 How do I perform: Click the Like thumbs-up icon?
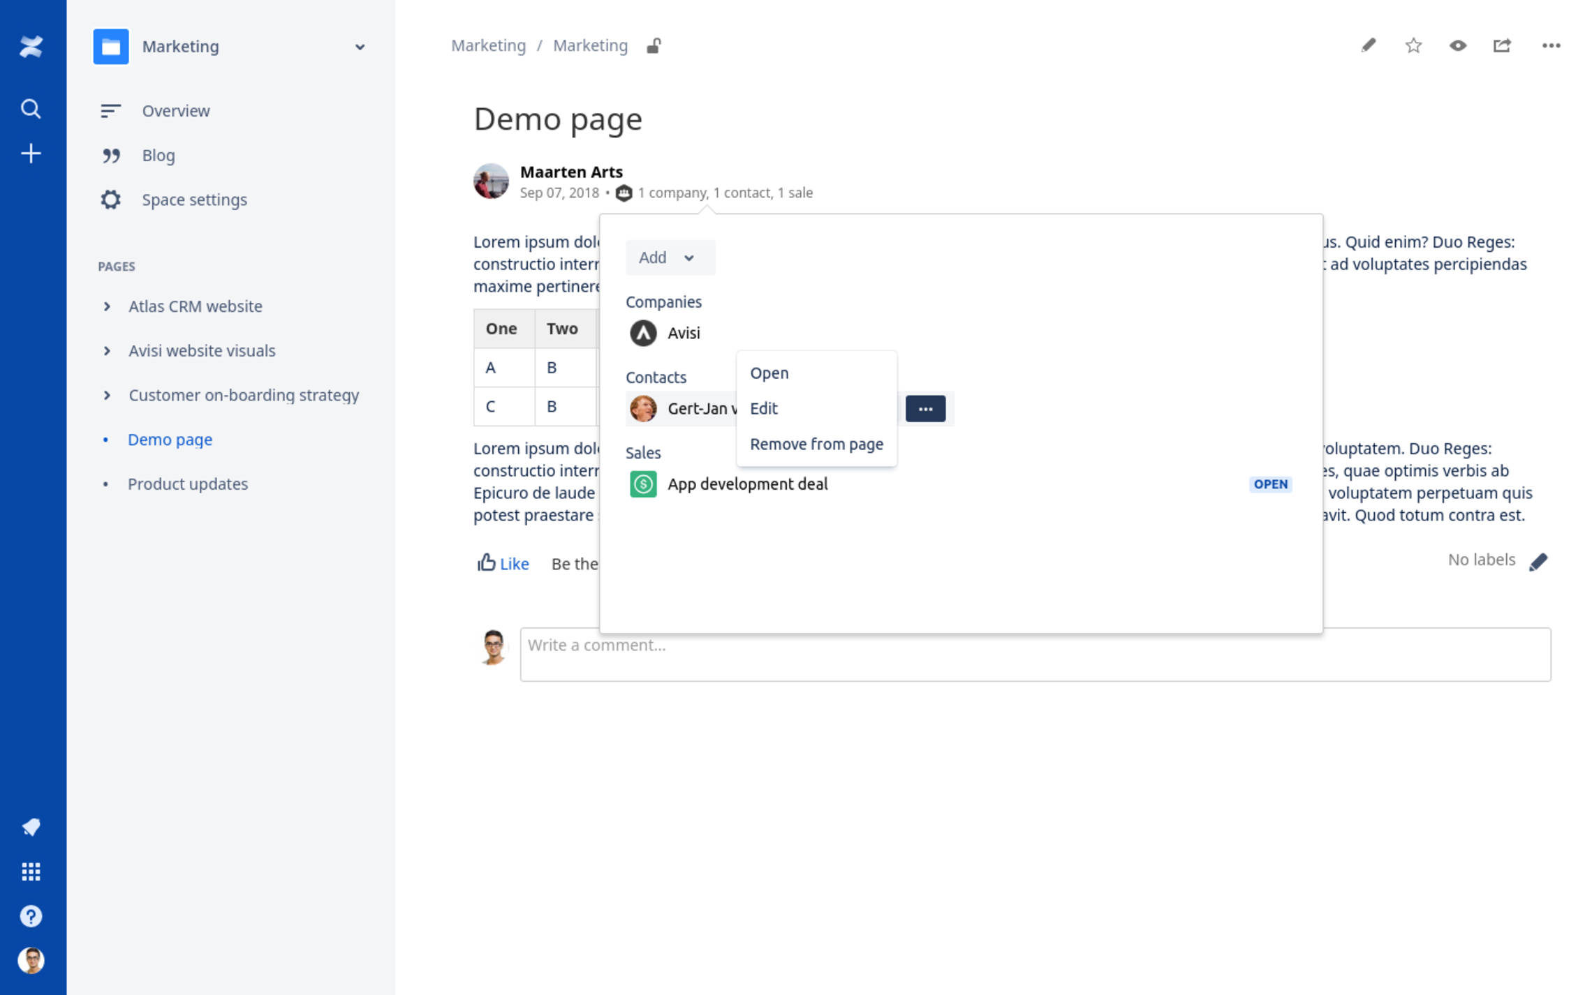pyautogui.click(x=486, y=562)
